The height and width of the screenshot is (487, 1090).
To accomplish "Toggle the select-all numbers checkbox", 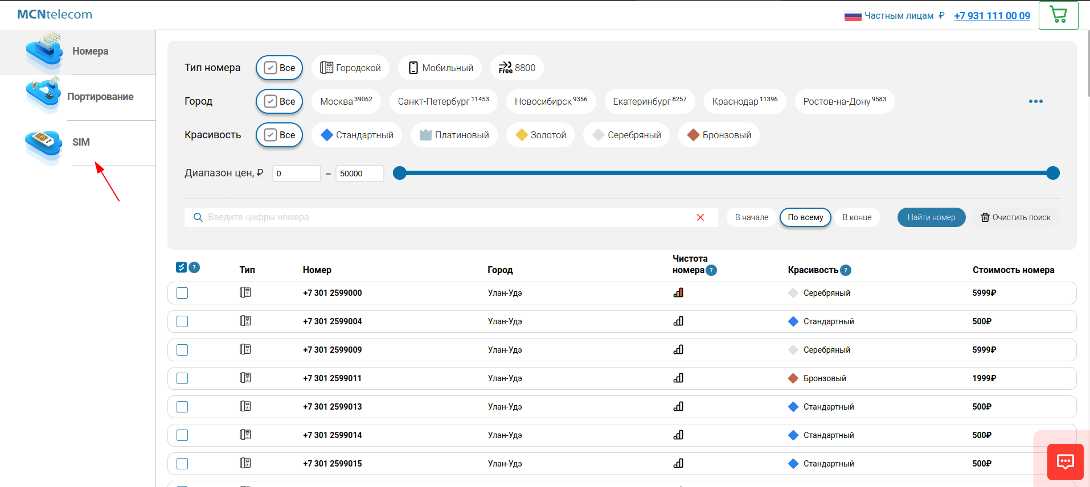I will point(182,267).
